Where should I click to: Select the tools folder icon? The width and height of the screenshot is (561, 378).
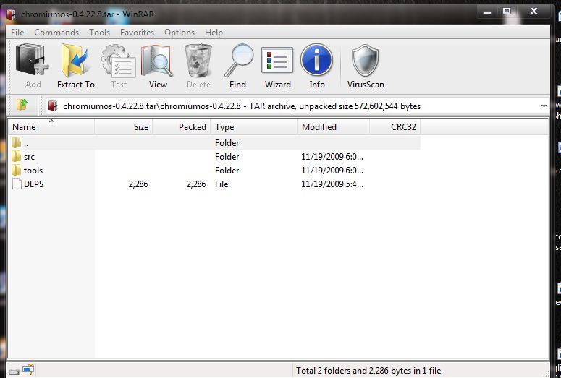click(16, 170)
